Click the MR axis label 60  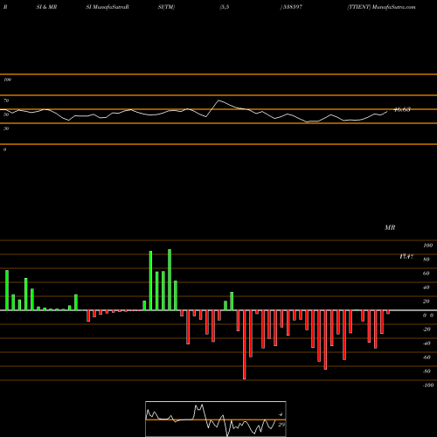(427, 274)
